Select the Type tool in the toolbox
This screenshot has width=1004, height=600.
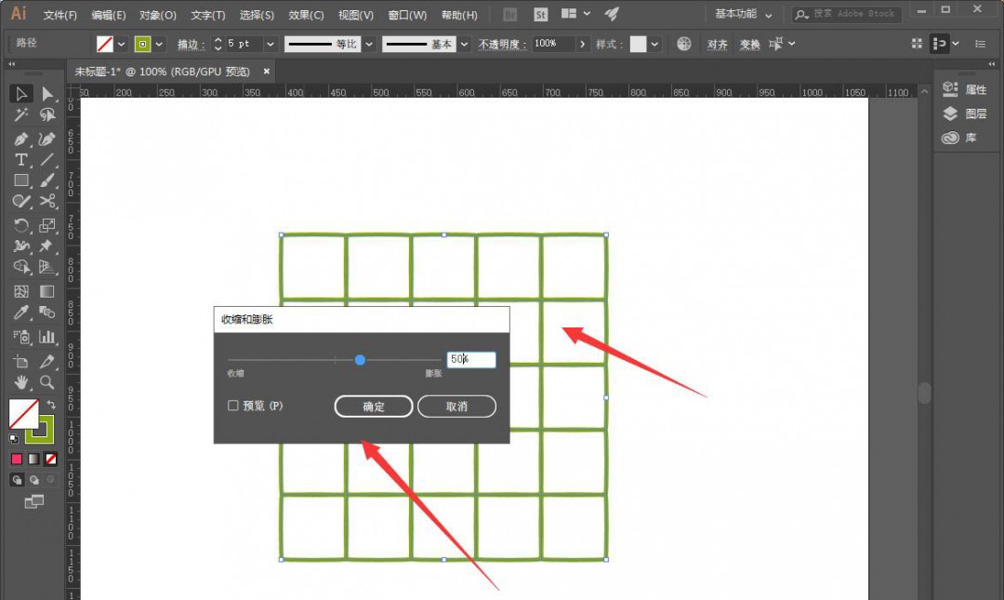pyautogui.click(x=21, y=160)
